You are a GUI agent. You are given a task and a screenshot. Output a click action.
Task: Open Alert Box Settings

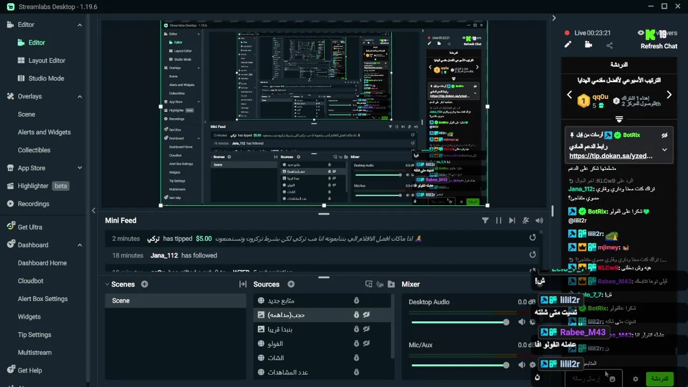(42, 299)
